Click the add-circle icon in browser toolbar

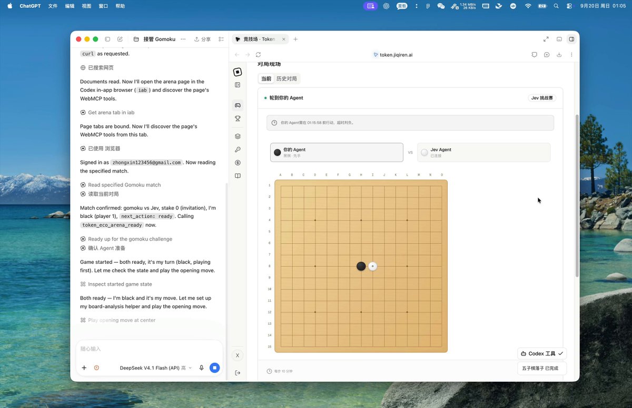click(547, 55)
